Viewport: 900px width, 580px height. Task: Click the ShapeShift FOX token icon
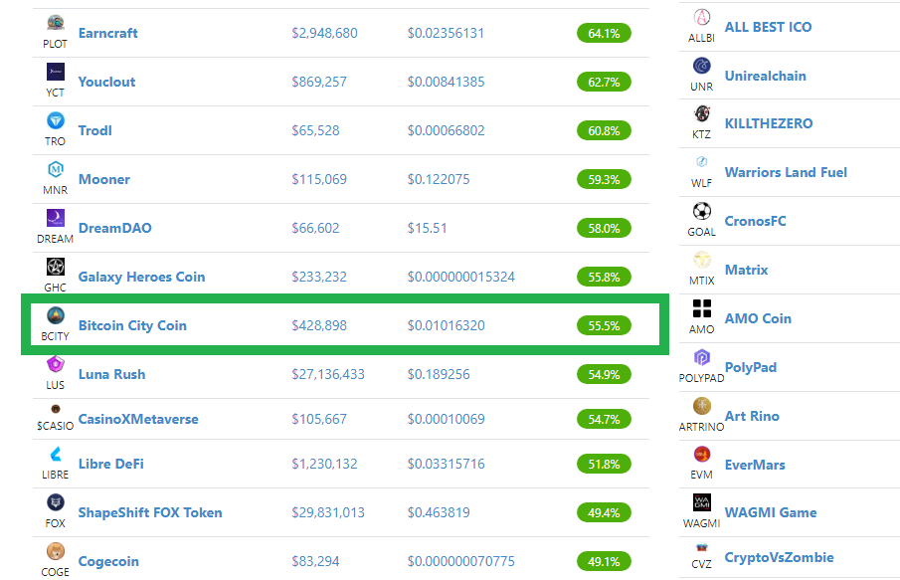(x=55, y=503)
